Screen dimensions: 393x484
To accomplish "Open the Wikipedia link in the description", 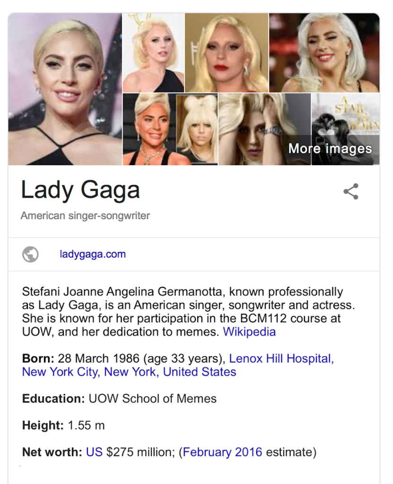I will pyautogui.click(x=249, y=332).
